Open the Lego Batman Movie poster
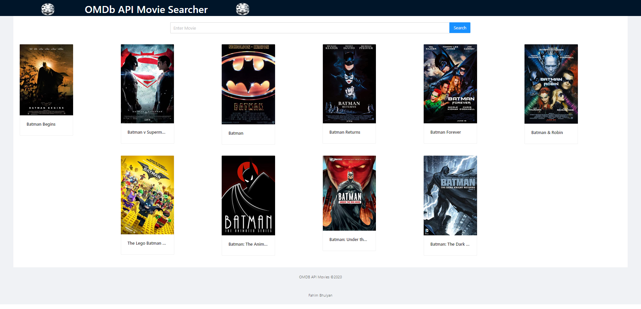641x309 pixels. [x=147, y=195]
